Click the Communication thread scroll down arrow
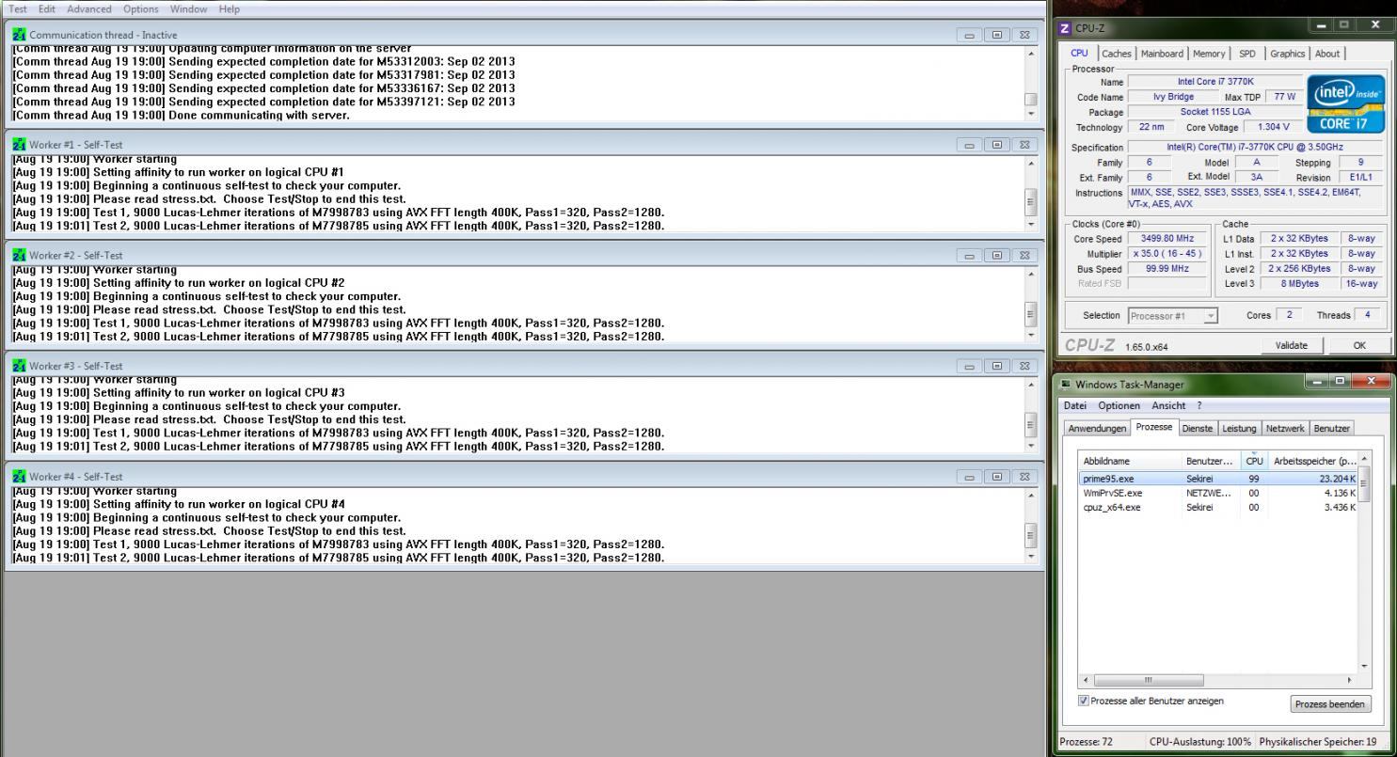 1030,115
